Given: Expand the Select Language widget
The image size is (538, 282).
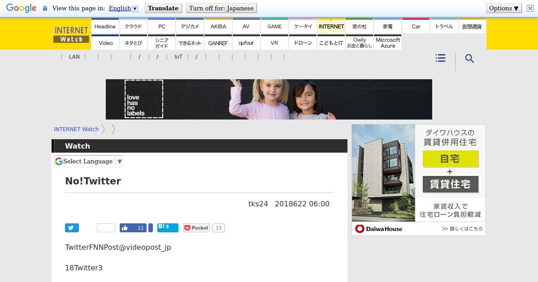Looking at the screenshot, I should [88, 162].
